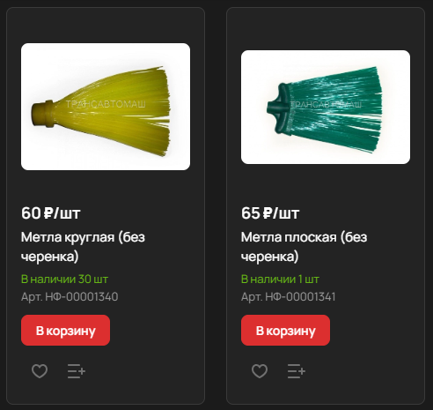The width and height of the screenshot is (433, 410).
Task: Click В корзину for flat broom
Action: click(285, 331)
